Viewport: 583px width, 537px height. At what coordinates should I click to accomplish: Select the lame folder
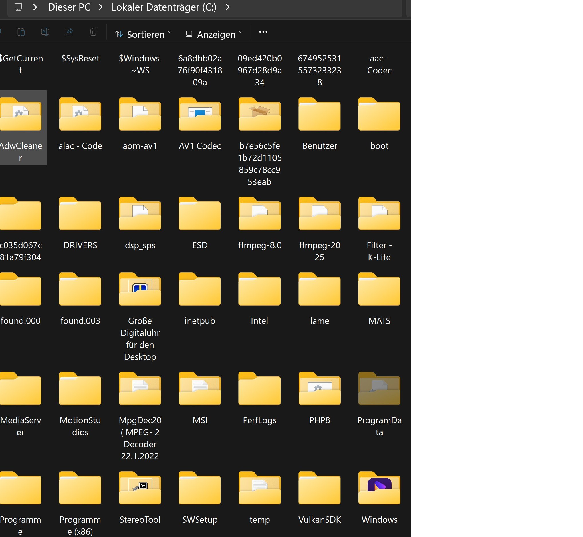[320, 299]
